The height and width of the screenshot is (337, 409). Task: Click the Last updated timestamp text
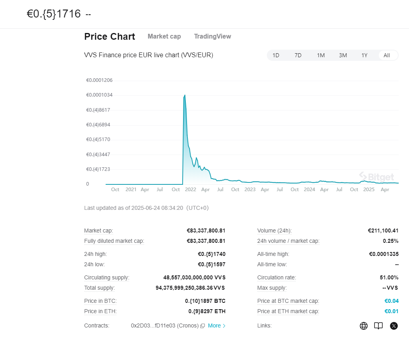pyautogui.click(x=147, y=208)
